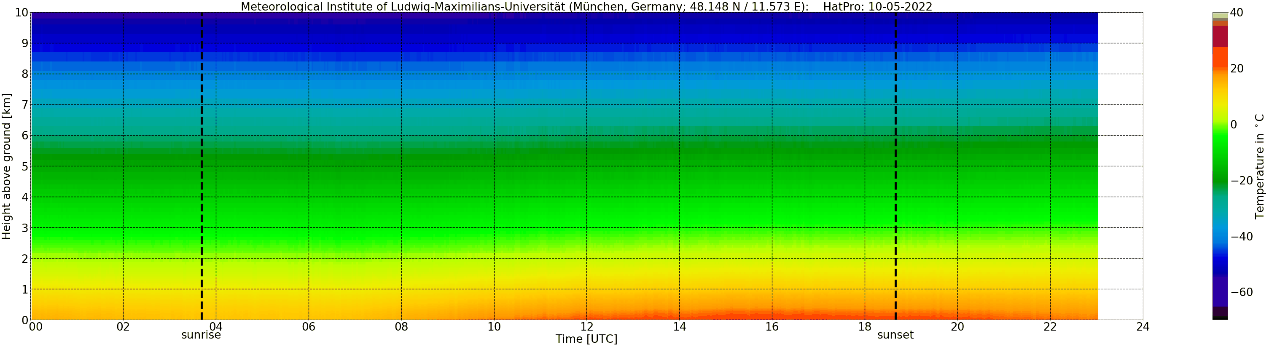Screen dimensions: 1269x347
Task: Click the red section of the colorbar
Action: tap(1220, 36)
